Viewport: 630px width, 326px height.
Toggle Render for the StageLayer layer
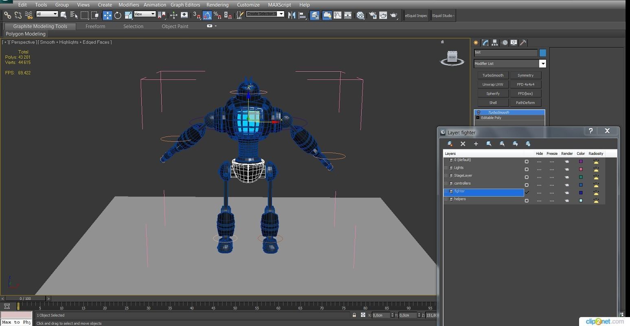(x=566, y=177)
